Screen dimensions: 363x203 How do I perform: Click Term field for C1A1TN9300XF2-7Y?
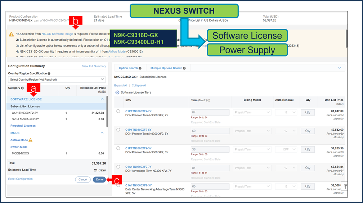[x=210, y=168]
